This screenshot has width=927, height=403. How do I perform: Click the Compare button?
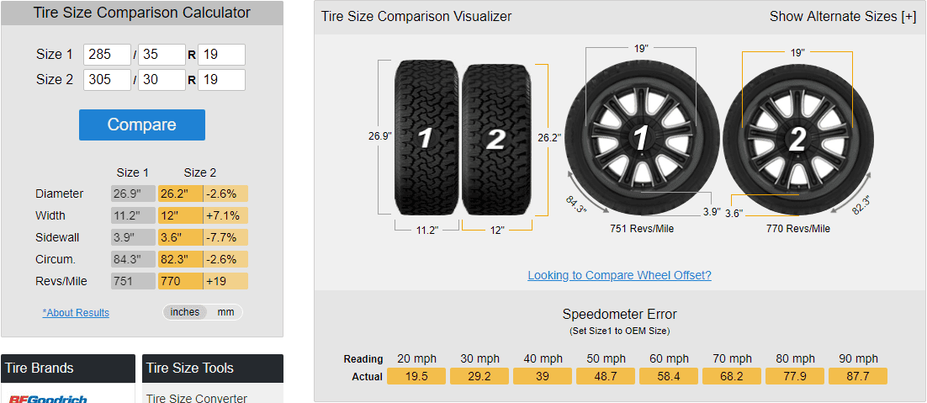pyautogui.click(x=142, y=125)
